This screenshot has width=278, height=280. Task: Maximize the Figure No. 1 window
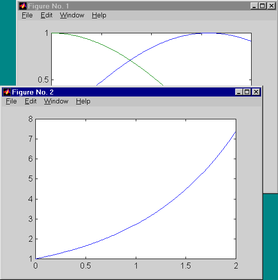point(262,6)
